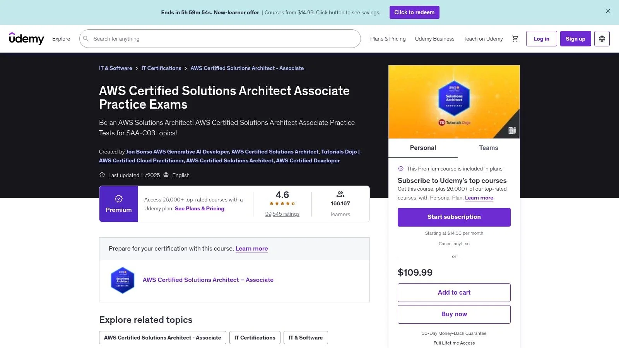
Task: Select AWS Certified Solutions Architect - Associate topic chip
Action: pyautogui.click(x=162, y=338)
